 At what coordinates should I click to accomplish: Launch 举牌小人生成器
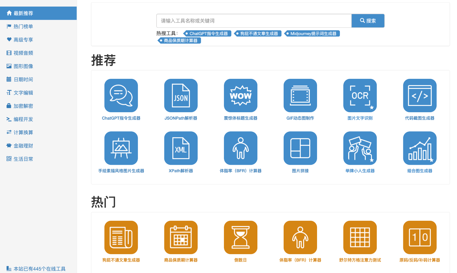360,148
